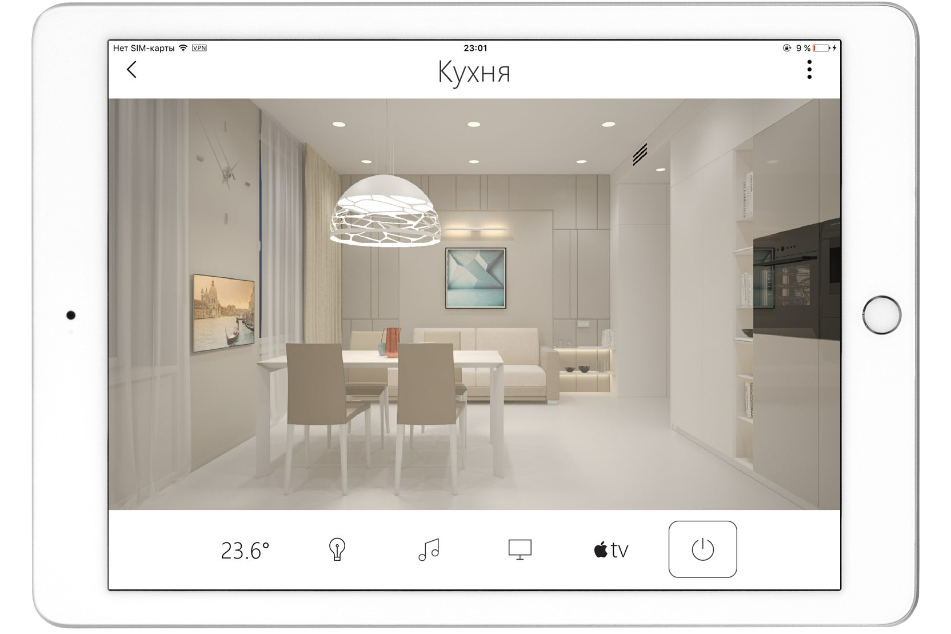Open lighting controls via light bulb icon
The image size is (951, 634).
[337, 549]
